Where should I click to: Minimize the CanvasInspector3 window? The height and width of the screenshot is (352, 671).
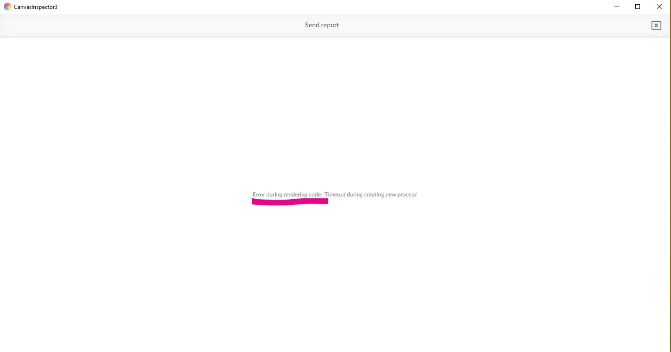pos(616,7)
